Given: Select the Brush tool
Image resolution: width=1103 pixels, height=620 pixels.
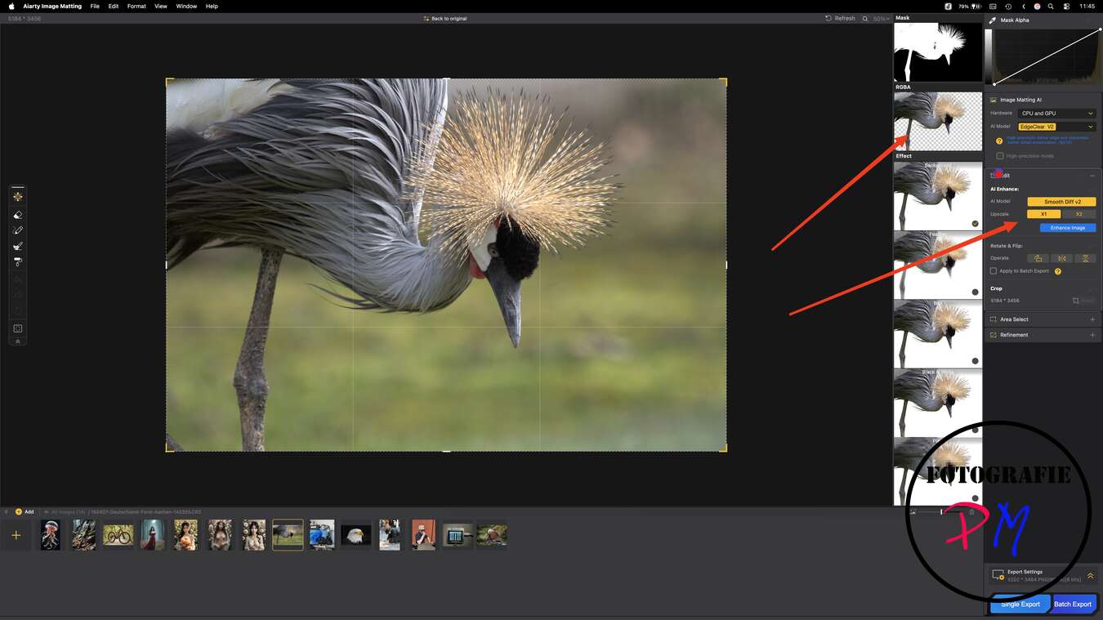Looking at the screenshot, I should [x=18, y=230].
